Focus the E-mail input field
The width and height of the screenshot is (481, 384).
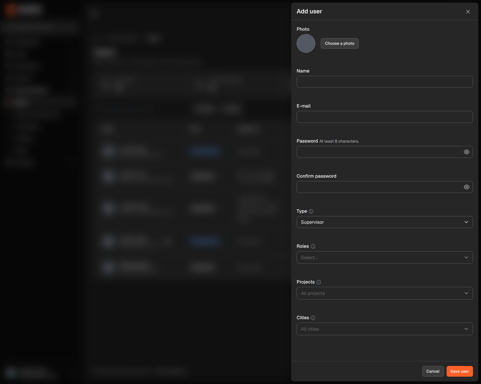tap(385, 117)
